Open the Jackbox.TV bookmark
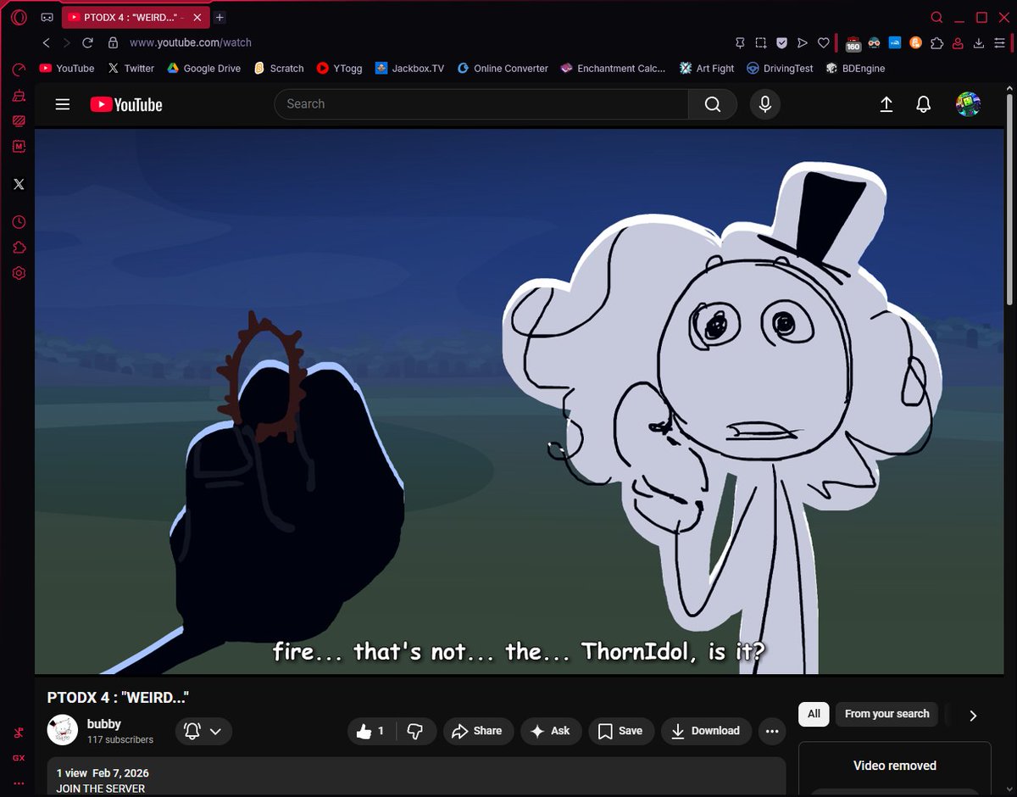This screenshot has width=1017, height=797. 410,69
